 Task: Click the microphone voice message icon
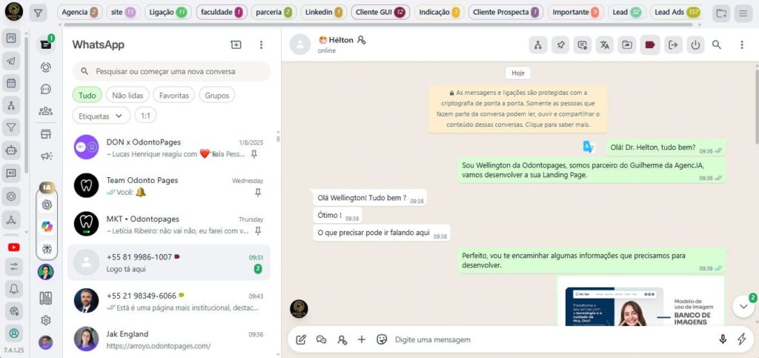point(723,339)
